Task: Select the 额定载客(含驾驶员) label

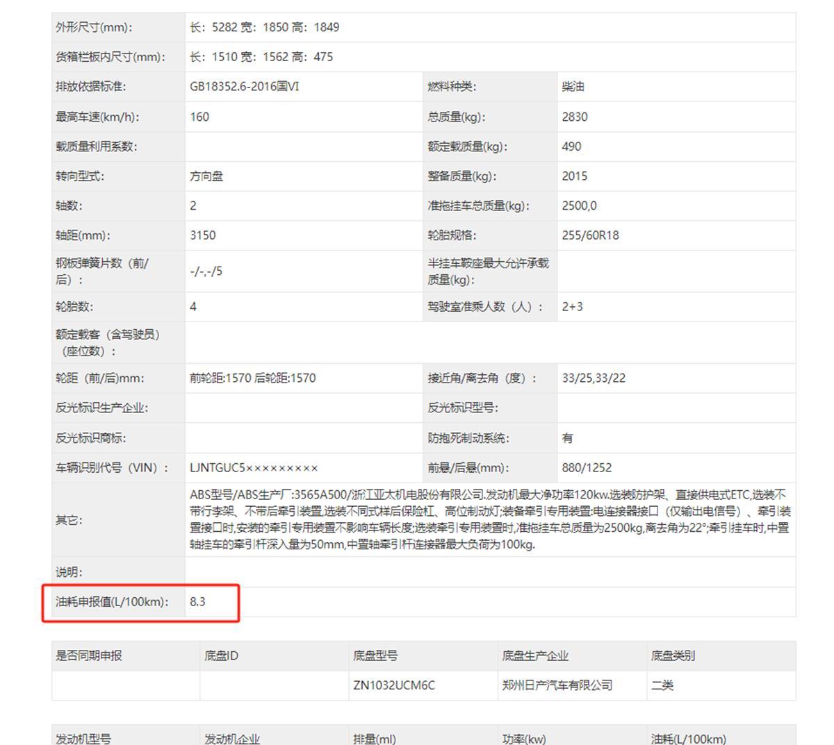Action: point(108,343)
